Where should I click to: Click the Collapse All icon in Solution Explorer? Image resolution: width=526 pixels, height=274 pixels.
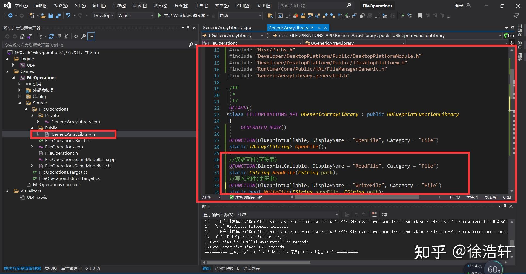click(x=59, y=36)
